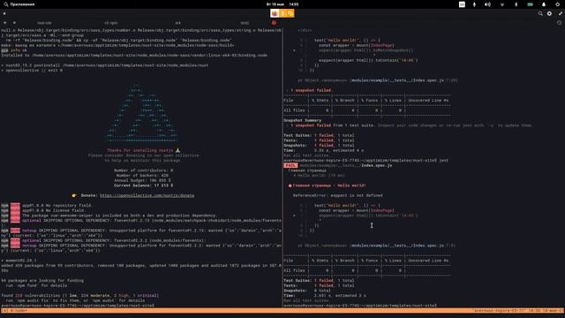Open the battery indicator in the panel
Image resolution: width=565 pixels, height=318 pixels.
(530, 4)
